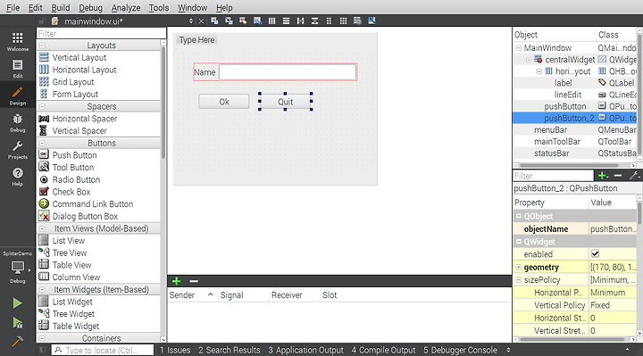Collapse the Layouts category in widget box
The image size is (643, 356).
click(x=42, y=46)
